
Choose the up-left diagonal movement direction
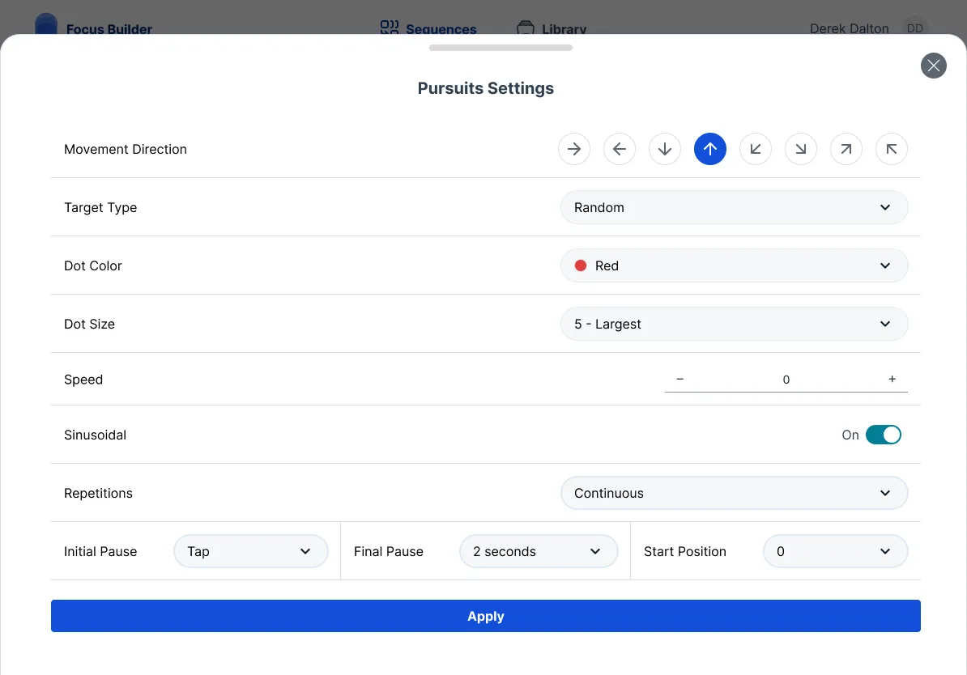point(892,149)
